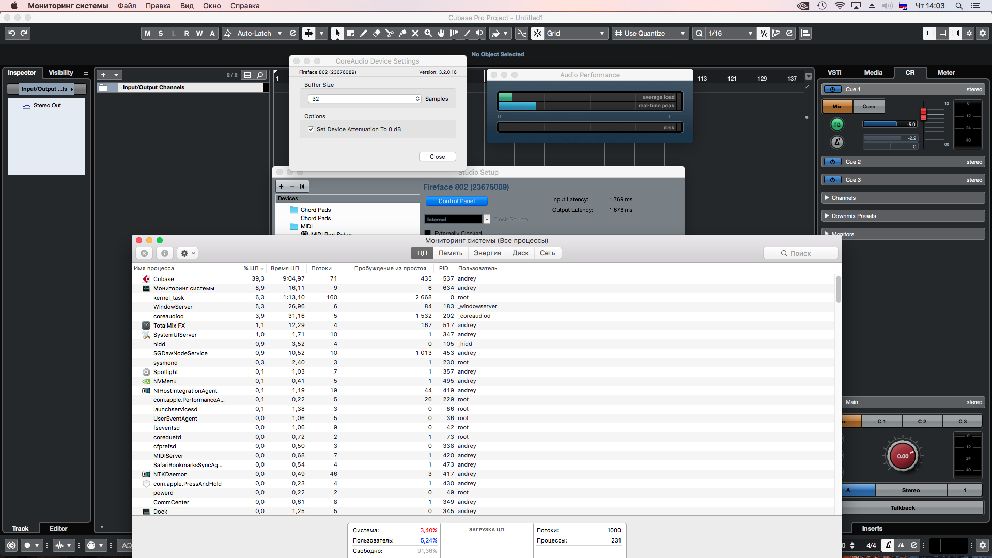Toggle the Cue 1 power button

pyautogui.click(x=832, y=89)
